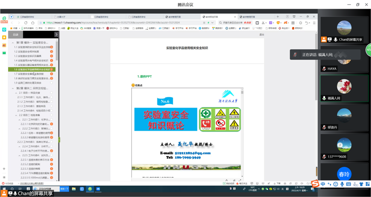
Task: Collapse 2.2.5 工作内容4 node
Action: [x=20, y=155]
